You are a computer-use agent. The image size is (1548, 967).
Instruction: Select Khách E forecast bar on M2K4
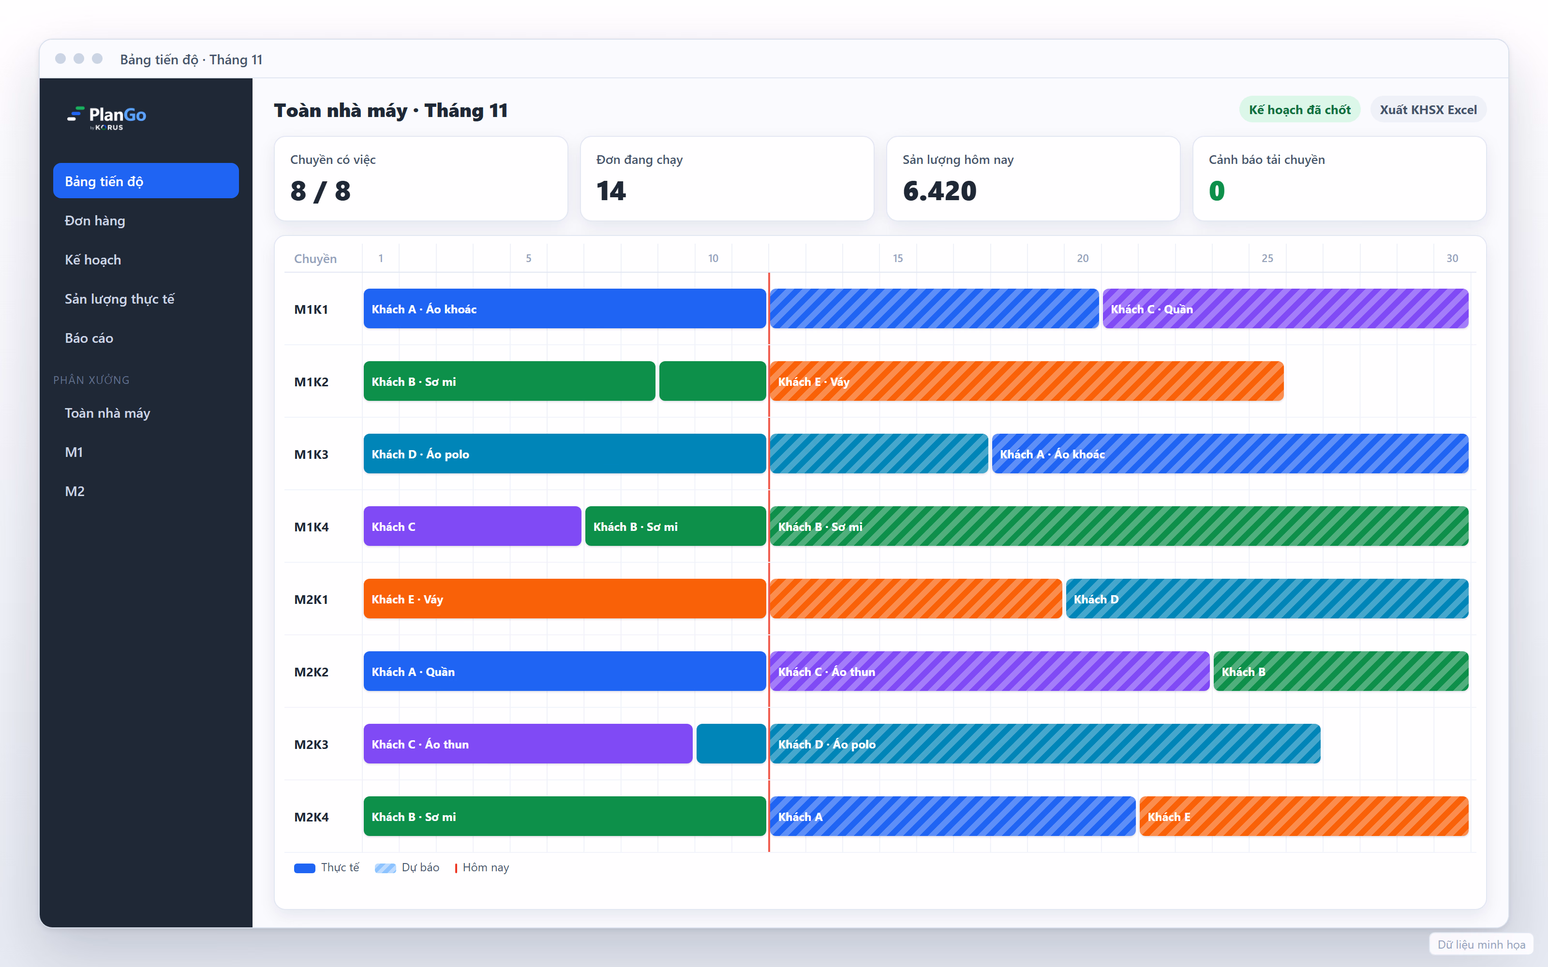pos(1304,817)
